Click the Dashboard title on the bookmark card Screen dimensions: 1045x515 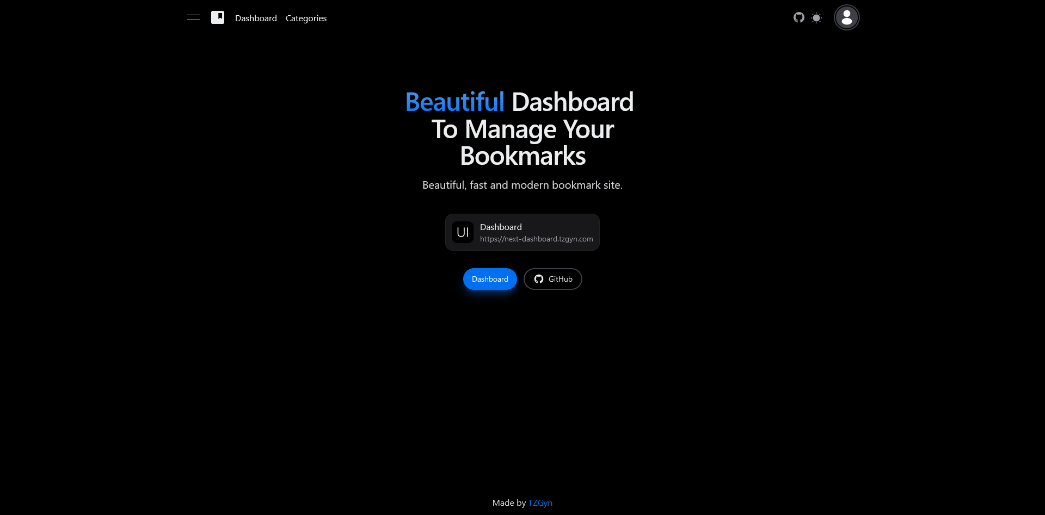point(501,227)
